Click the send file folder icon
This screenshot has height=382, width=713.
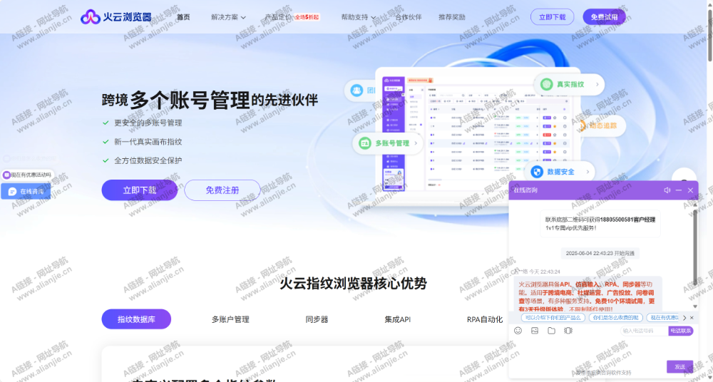click(552, 331)
